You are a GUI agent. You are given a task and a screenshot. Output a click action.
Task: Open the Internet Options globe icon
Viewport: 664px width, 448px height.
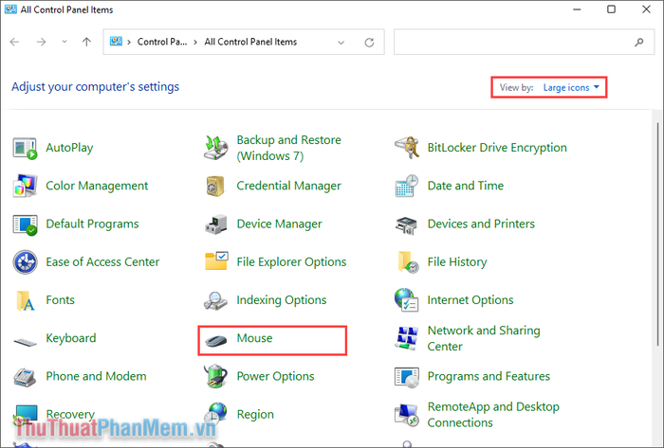click(407, 300)
